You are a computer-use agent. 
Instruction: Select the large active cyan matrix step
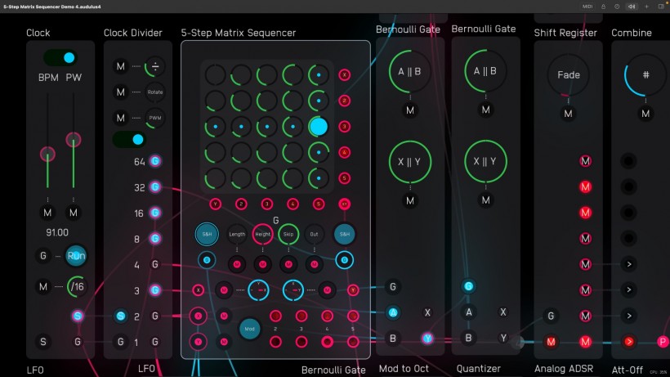tap(319, 127)
